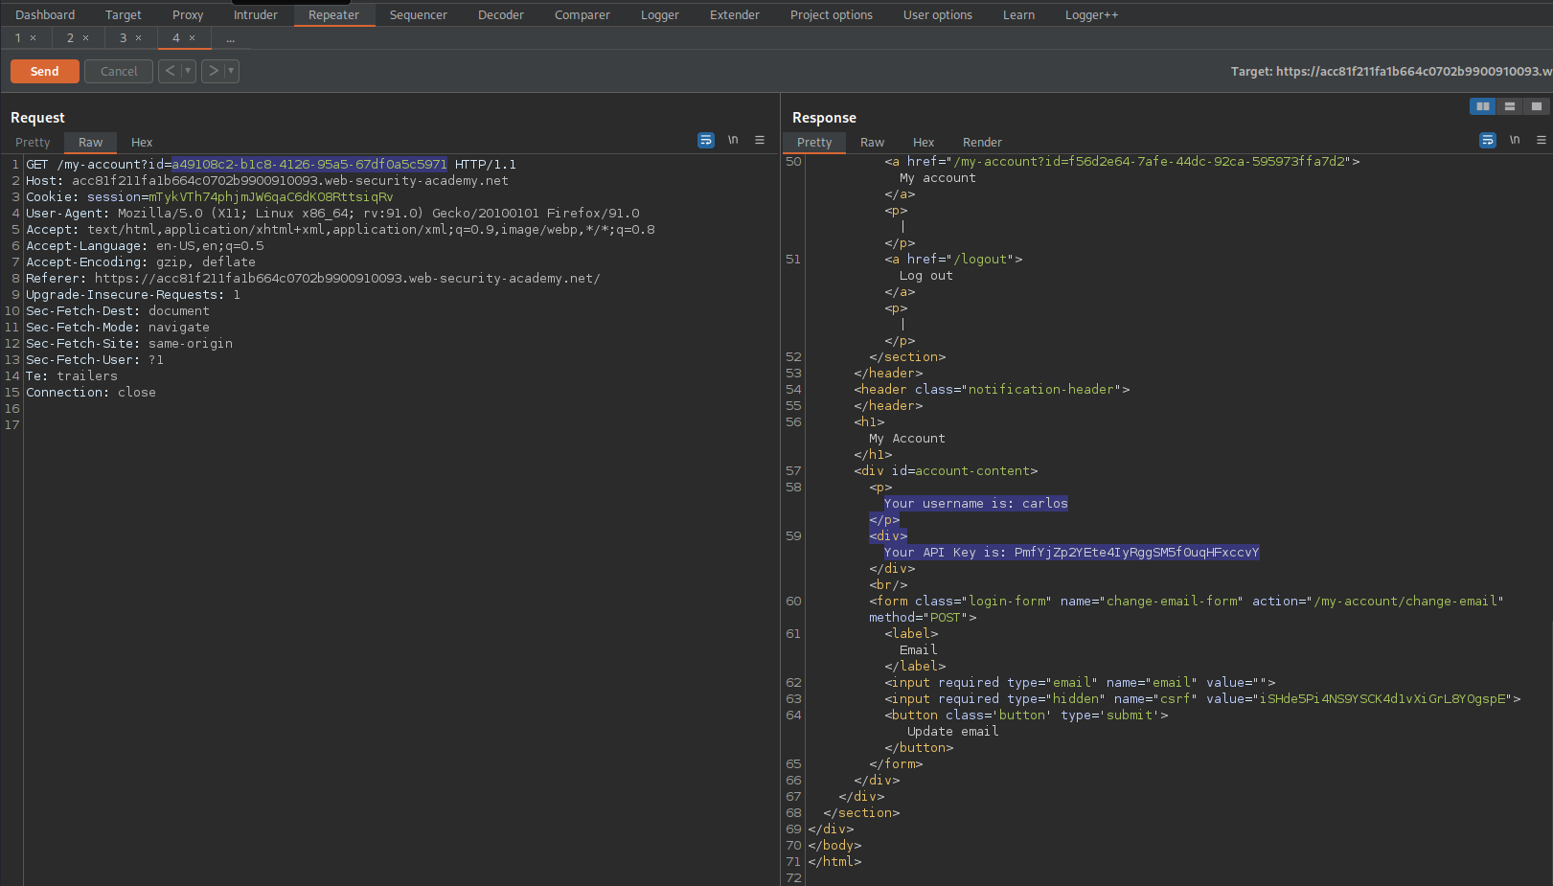This screenshot has width=1553, height=886.
Task: Switch Request view to Pretty
Action: [x=33, y=142]
